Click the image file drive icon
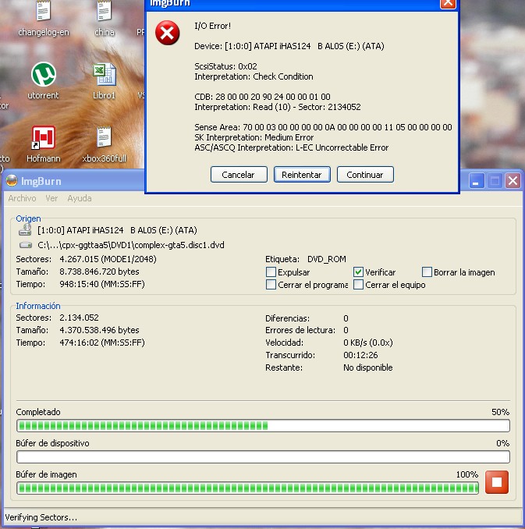The image size is (525, 529). (x=26, y=245)
